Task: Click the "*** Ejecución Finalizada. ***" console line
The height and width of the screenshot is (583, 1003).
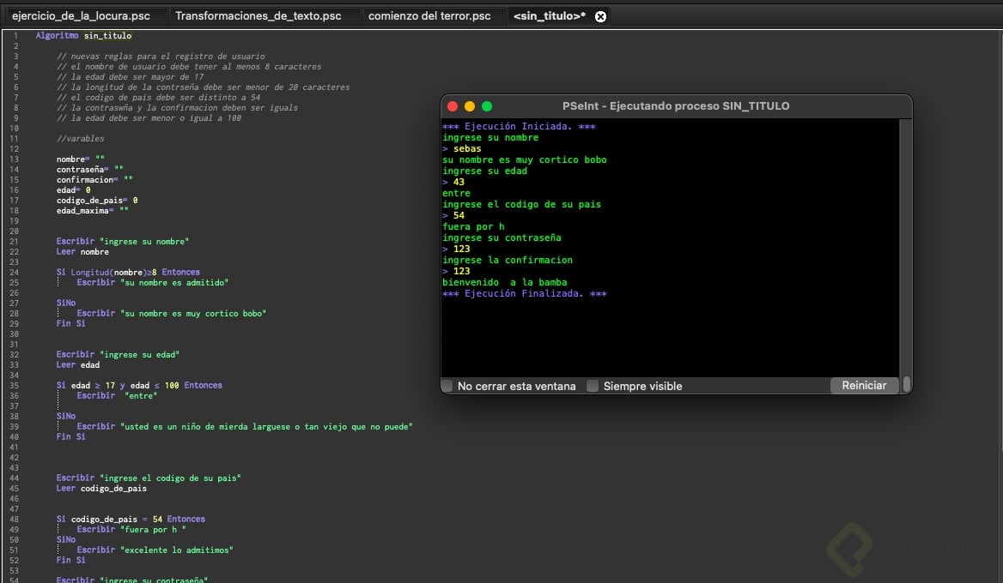Action: (524, 294)
